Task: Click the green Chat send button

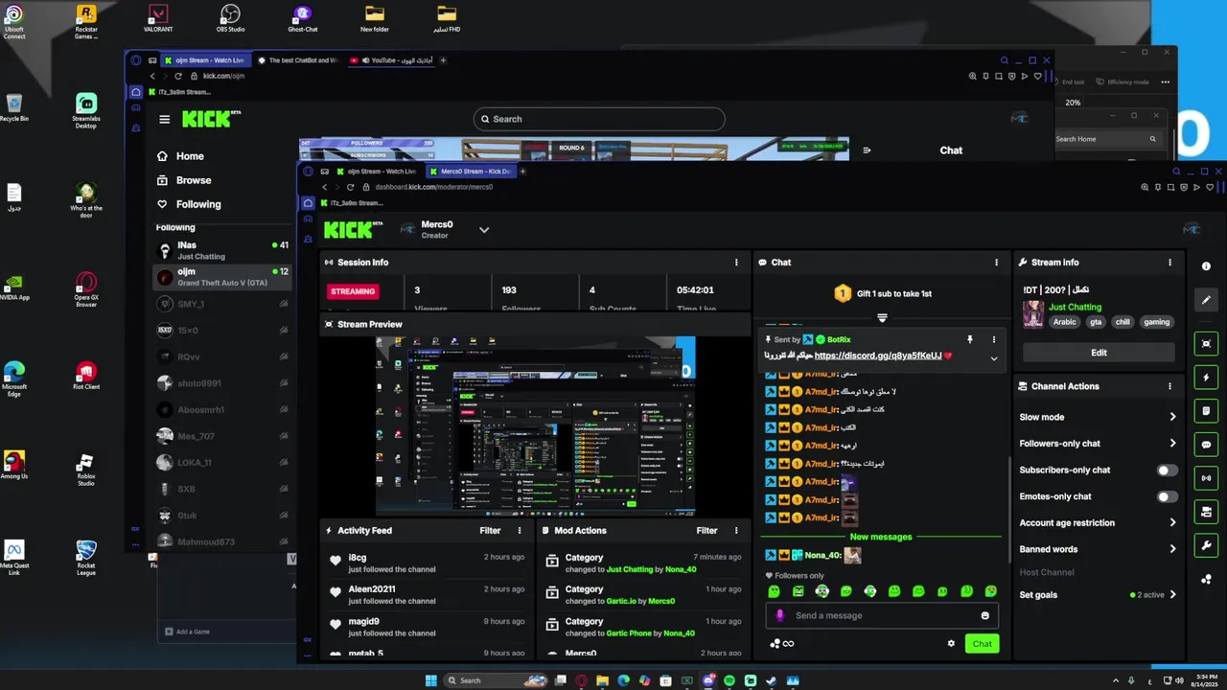Action: tap(982, 644)
